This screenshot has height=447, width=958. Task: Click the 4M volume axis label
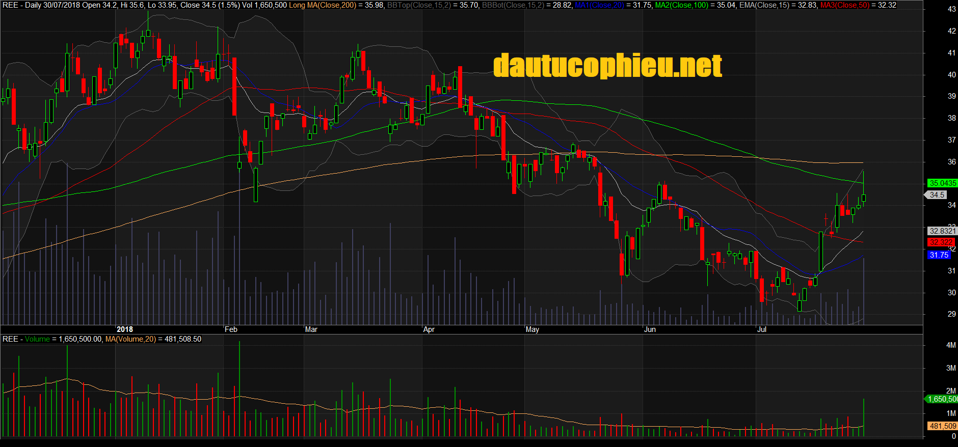tap(951, 345)
